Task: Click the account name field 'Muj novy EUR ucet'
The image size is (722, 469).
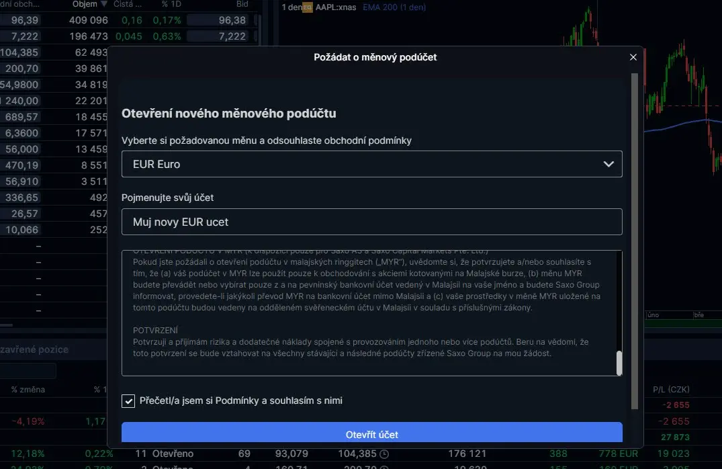Action: 371,222
